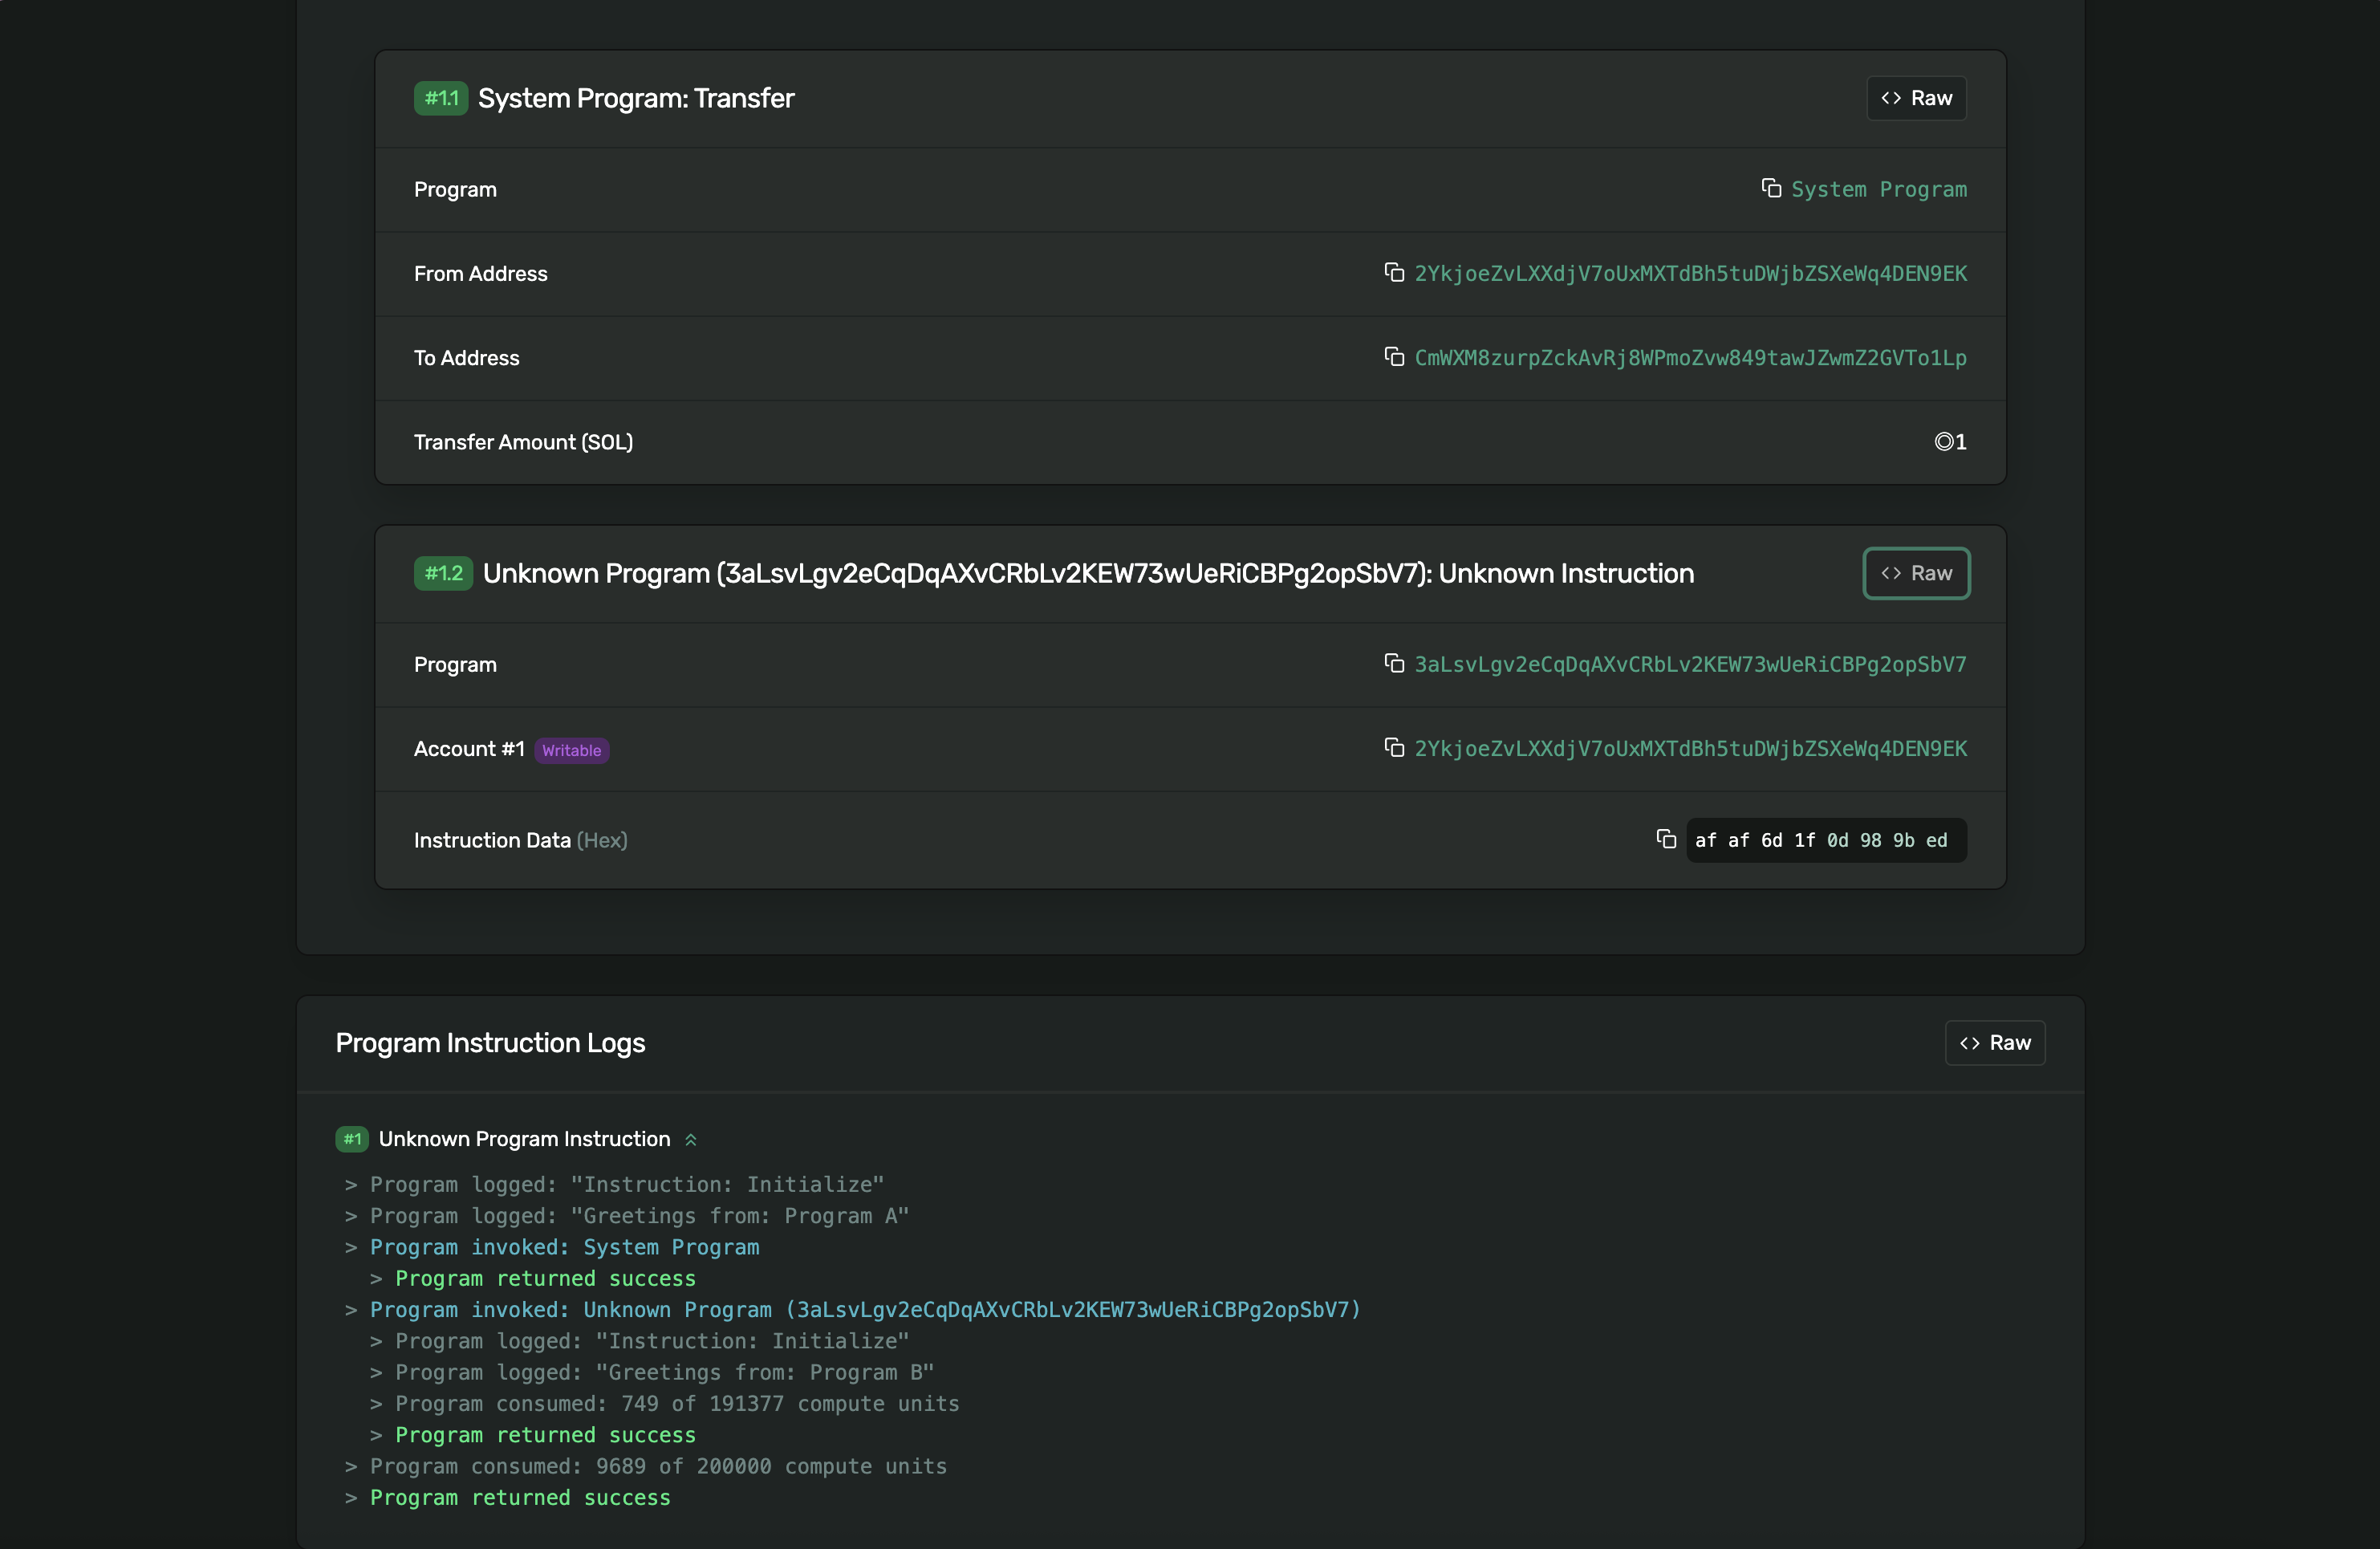Screen dimensions: 2380x1549
Task: Open the Account #1 address link
Action: 1690,749
